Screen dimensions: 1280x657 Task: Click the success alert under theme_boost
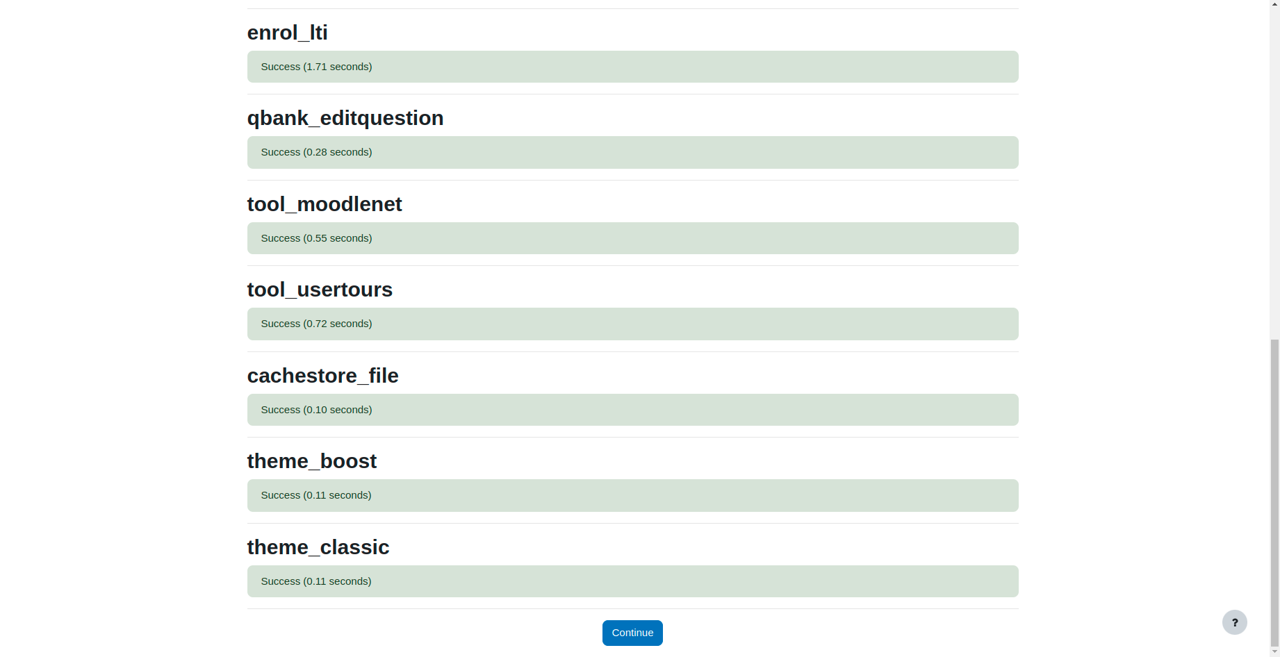pos(632,495)
